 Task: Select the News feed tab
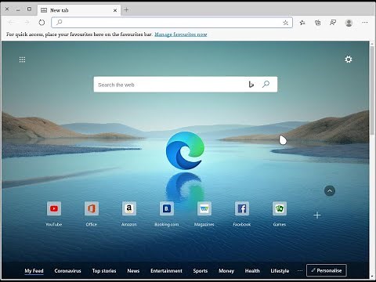(x=133, y=271)
